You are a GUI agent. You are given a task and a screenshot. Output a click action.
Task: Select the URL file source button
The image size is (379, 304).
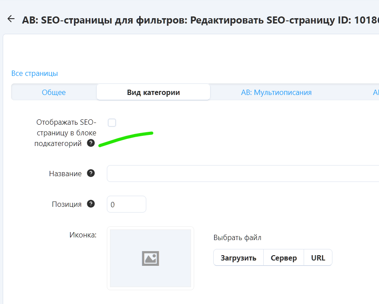click(x=318, y=258)
